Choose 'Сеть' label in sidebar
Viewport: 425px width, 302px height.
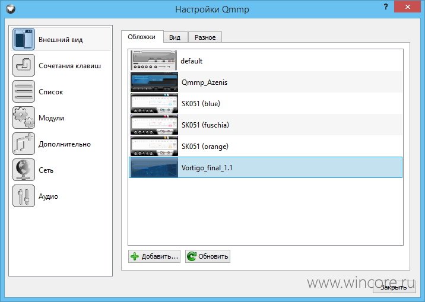(46, 170)
